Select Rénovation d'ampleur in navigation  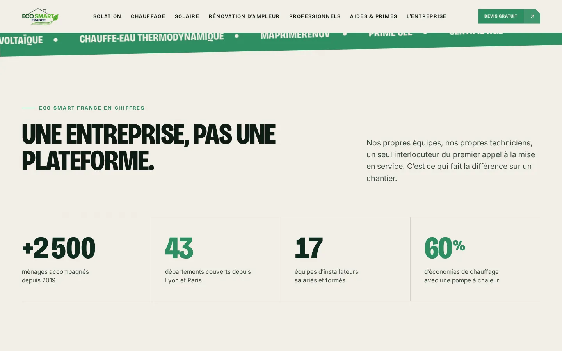tap(244, 16)
